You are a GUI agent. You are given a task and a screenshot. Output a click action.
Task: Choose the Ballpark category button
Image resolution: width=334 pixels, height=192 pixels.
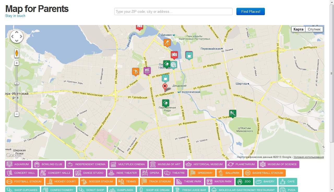(229, 173)
